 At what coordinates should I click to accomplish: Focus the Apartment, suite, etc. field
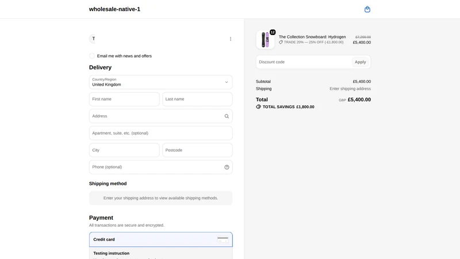[x=161, y=133]
